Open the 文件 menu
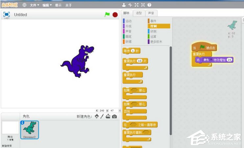This screenshot has width=244, height=148. [35, 5]
